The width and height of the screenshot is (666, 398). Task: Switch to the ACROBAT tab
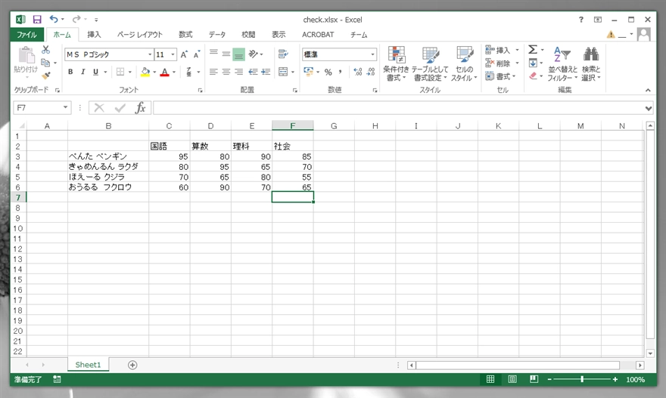pos(318,35)
